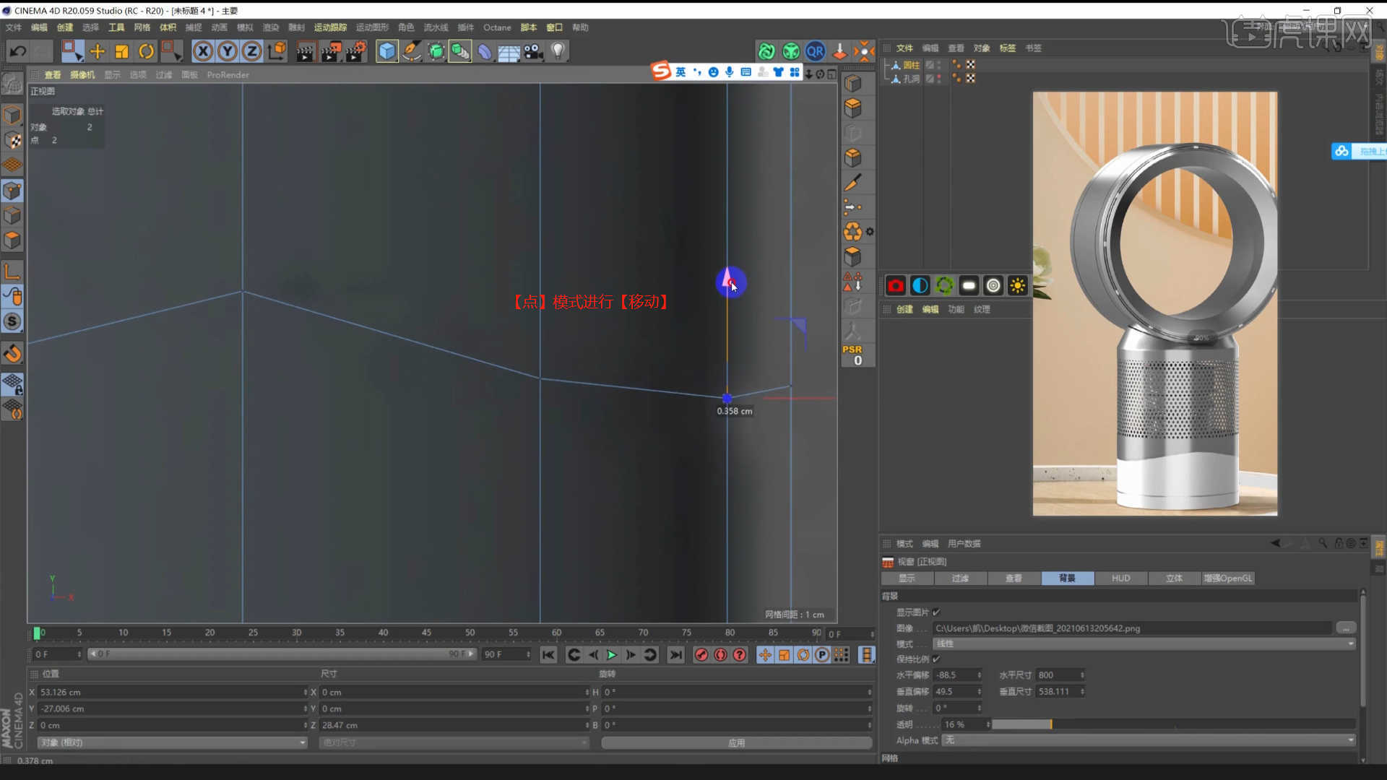The image size is (1387, 780).
Task: Step the 透明 percentage spinner
Action: pos(988,724)
